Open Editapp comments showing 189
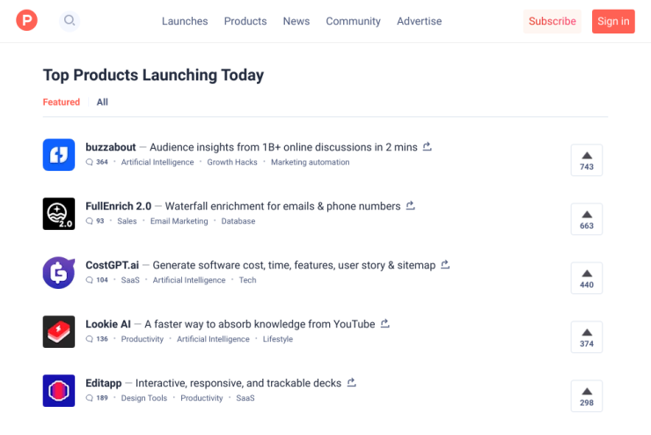 click(x=97, y=398)
